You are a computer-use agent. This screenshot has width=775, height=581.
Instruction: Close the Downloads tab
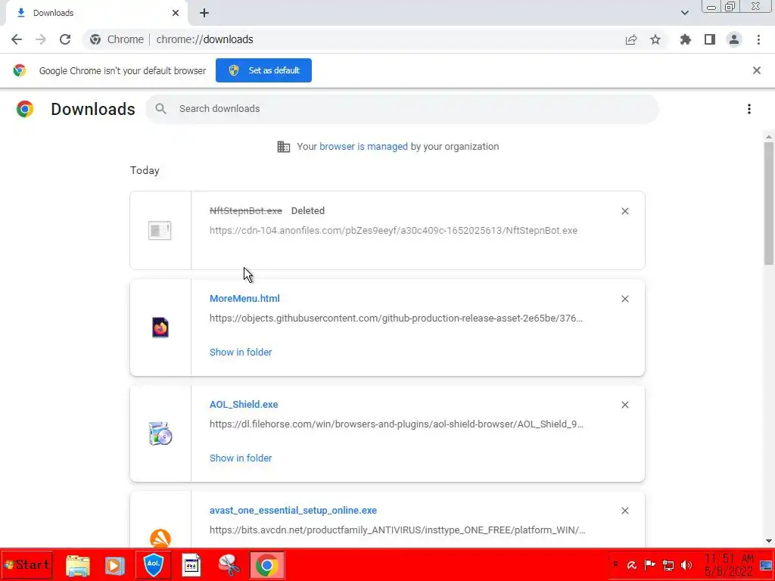pos(176,14)
